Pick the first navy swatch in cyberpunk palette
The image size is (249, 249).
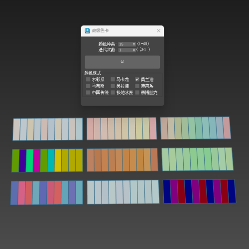point(167,192)
